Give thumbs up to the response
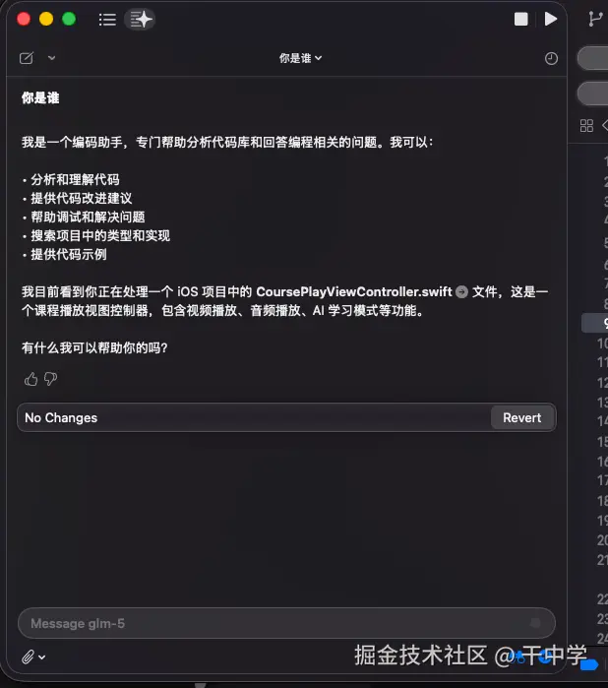The height and width of the screenshot is (688, 608). 31,379
